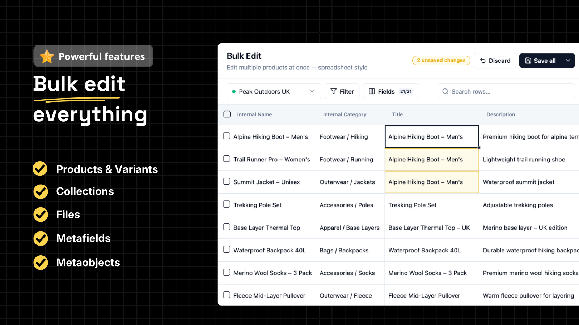Check the Waterproof Backpack 40L row
Image resolution: width=579 pixels, height=325 pixels.
[x=227, y=250]
